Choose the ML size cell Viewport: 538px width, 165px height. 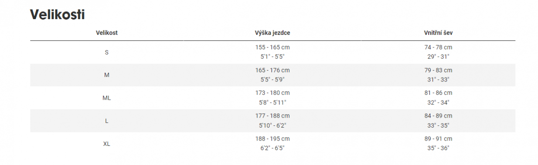[107, 98]
